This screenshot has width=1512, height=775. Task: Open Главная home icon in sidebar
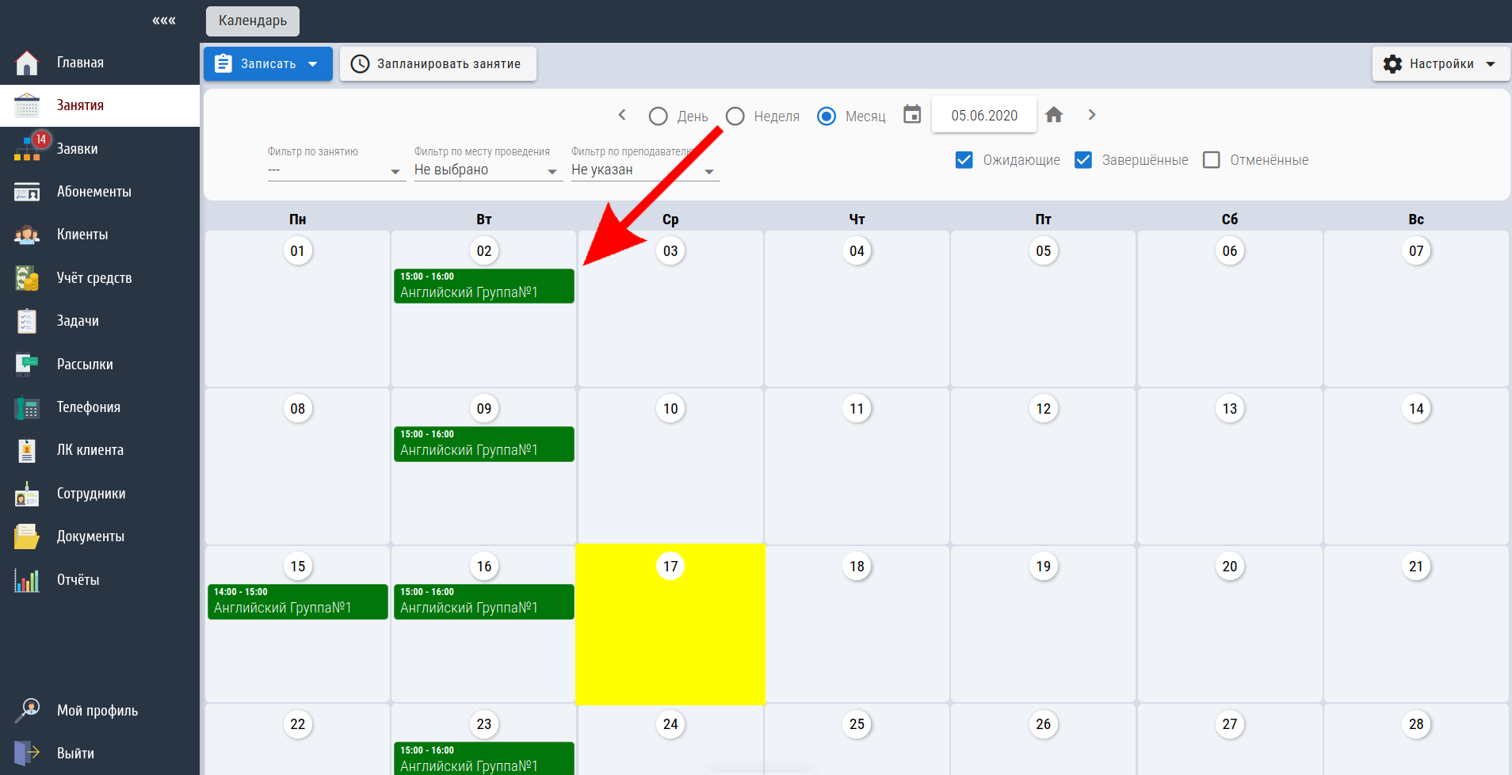pyautogui.click(x=27, y=63)
